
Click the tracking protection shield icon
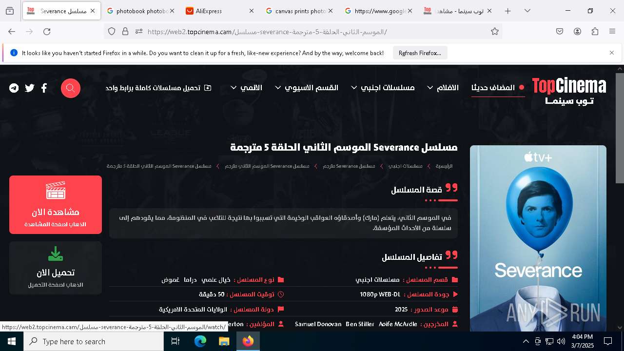coord(112,32)
